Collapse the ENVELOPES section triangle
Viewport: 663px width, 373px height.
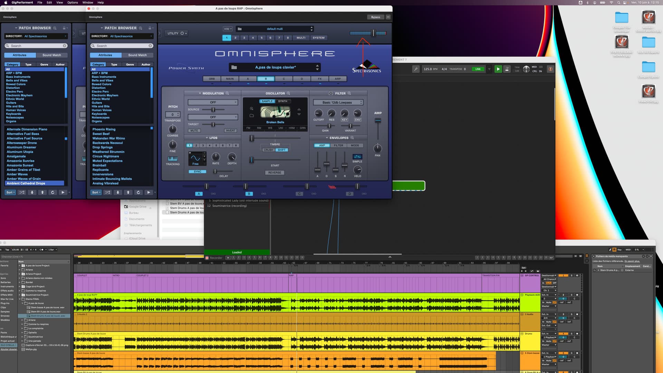coord(327,138)
